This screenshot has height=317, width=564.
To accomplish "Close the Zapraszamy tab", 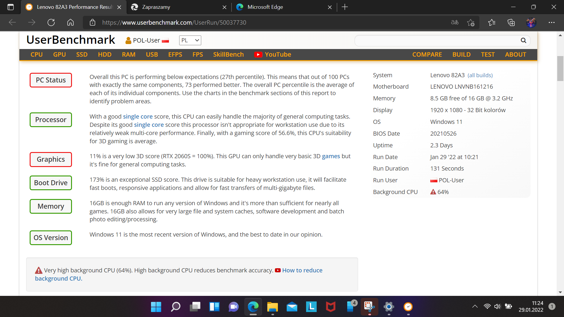I will [224, 7].
